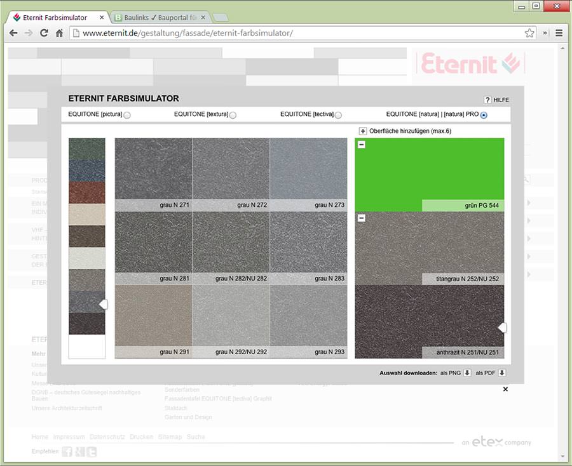Click the page scrollbar down arrow

pyautogui.click(x=562, y=456)
